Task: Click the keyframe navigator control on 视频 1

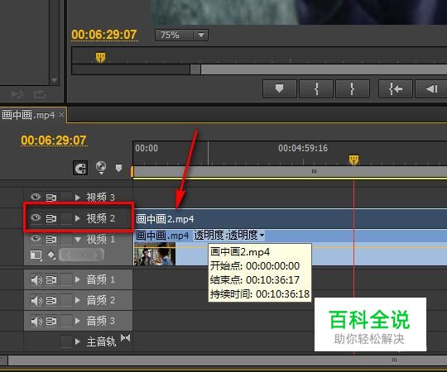Action: point(81,255)
